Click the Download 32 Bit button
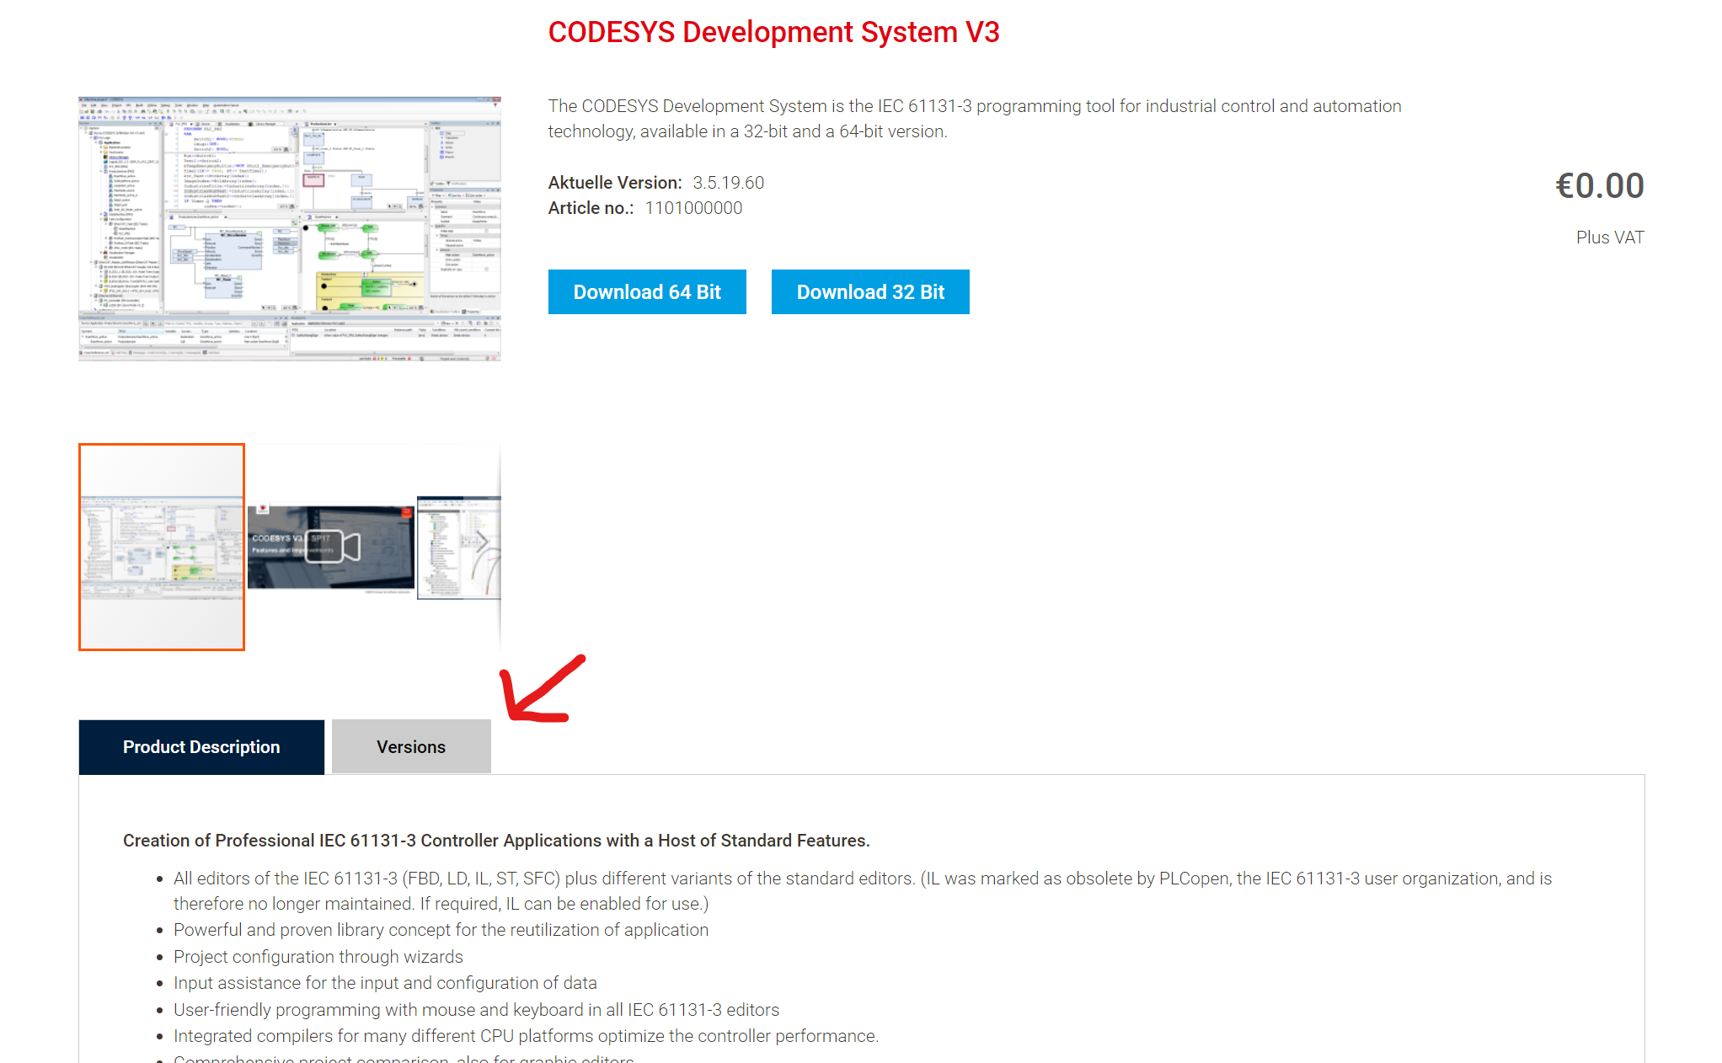Image resolution: width=1722 pixels, height=1063 pixels. coord(869,291)
